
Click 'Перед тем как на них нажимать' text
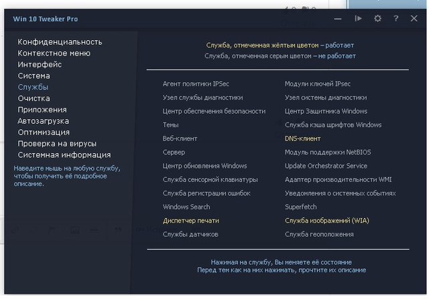282,270
